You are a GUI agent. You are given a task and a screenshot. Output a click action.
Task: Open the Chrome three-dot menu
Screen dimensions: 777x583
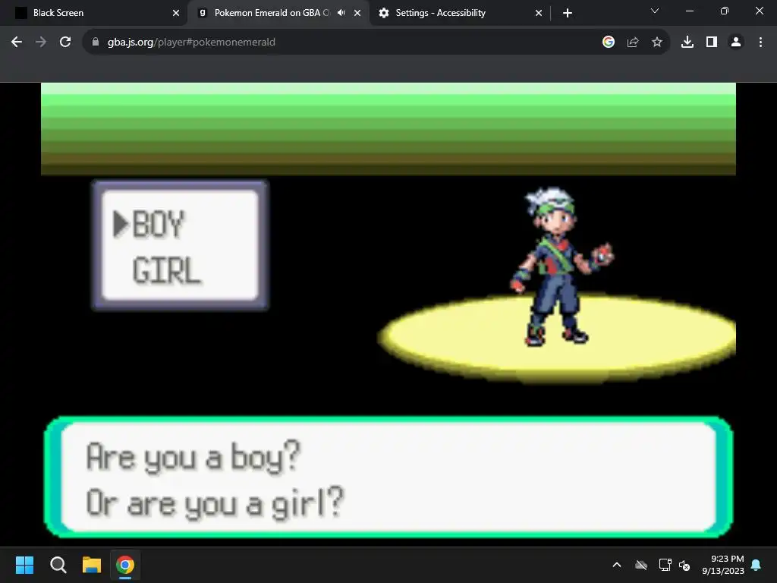tap(760, 43)
